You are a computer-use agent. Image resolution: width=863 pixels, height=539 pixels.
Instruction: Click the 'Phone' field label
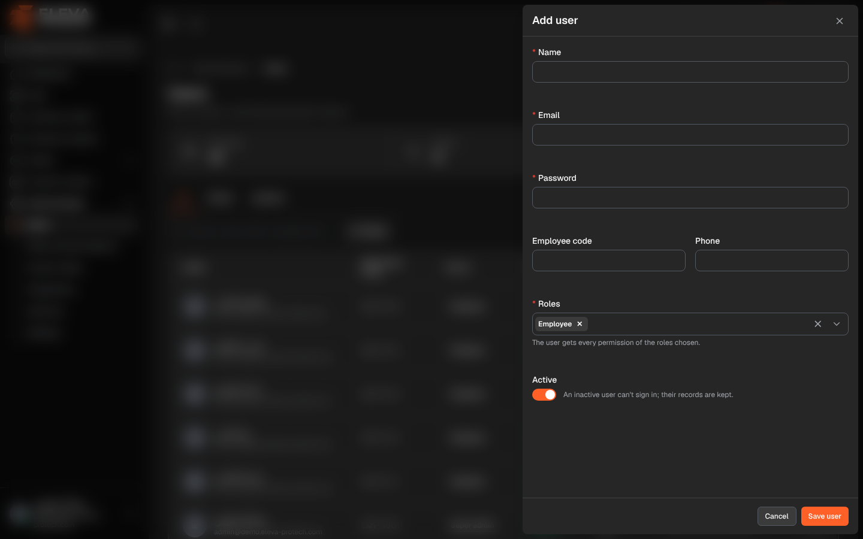(x=707, y=241)
